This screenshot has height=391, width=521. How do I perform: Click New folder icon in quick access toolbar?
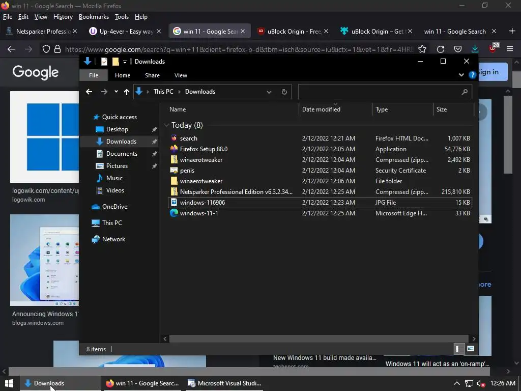point(115,62)
